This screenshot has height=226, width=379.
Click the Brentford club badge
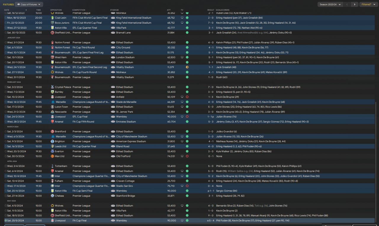coord(52,131)
